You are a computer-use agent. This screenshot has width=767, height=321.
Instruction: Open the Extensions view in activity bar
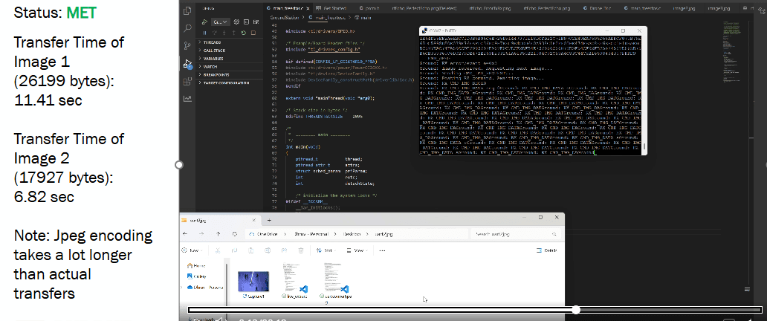(187, 81)
